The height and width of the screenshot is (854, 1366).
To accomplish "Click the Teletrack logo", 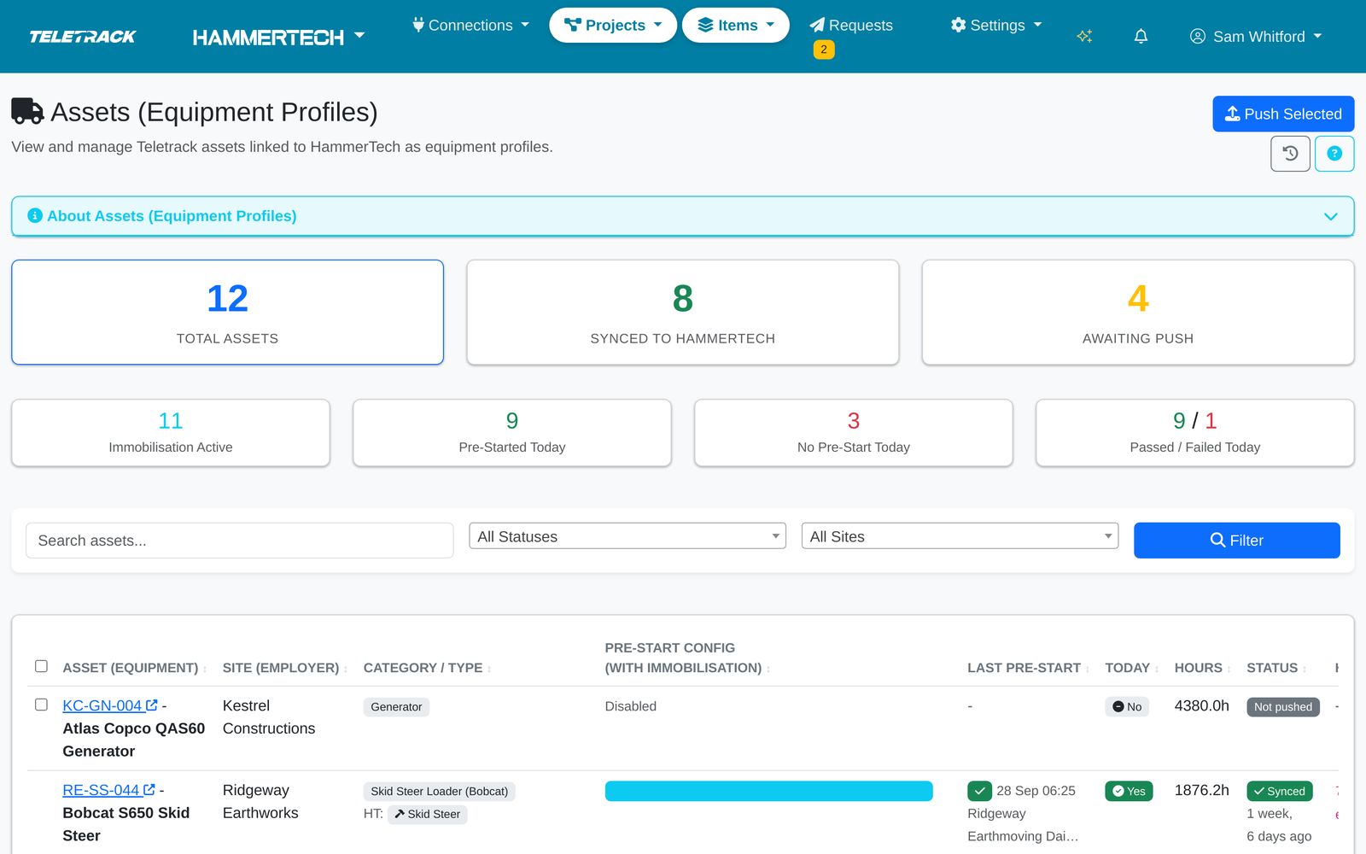I will (83, 37).
